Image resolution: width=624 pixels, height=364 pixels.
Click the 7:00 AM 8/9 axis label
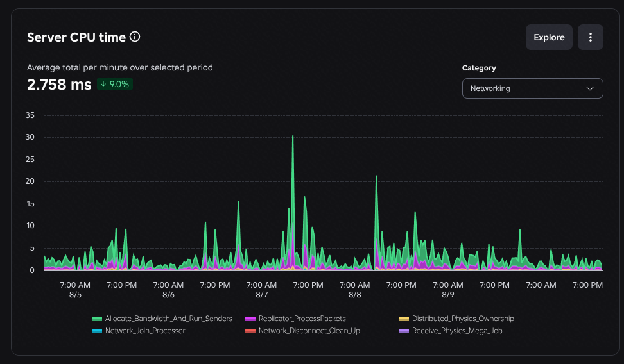(x=447, y=290)
